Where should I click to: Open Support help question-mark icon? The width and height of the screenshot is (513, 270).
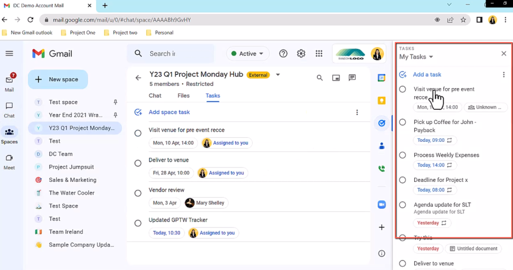[283, 53]
